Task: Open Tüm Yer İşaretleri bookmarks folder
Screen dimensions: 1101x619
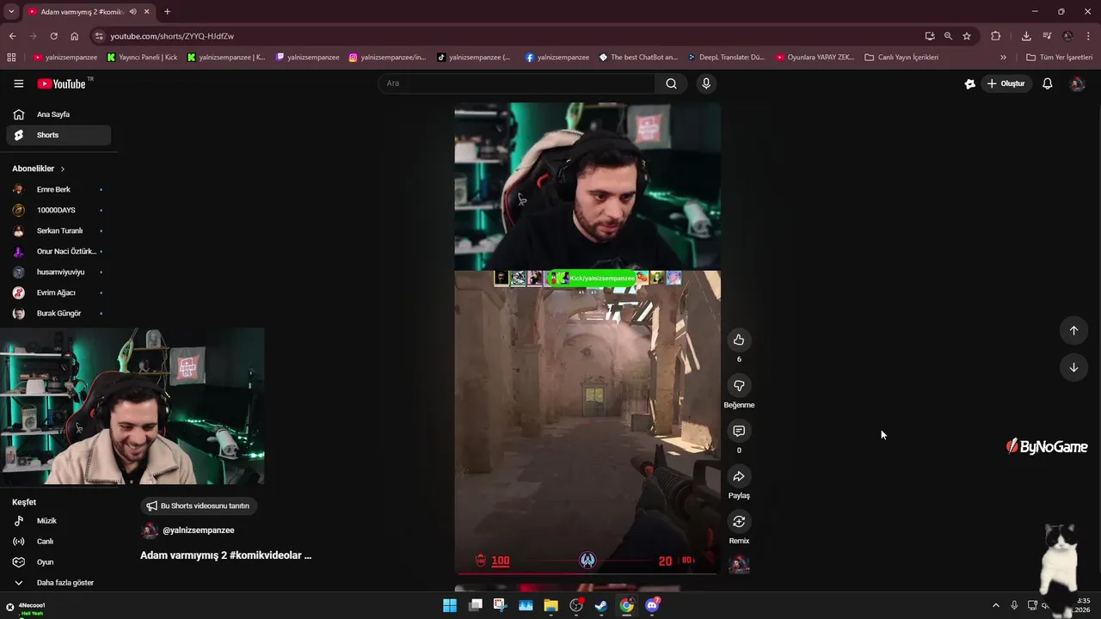Action: point(1059,58)
